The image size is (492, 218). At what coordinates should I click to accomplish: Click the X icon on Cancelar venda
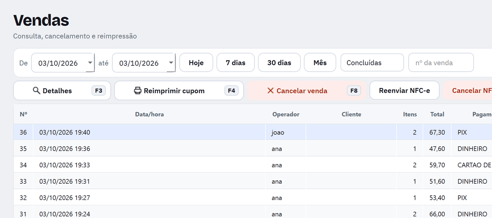click(x=270, y=91)
